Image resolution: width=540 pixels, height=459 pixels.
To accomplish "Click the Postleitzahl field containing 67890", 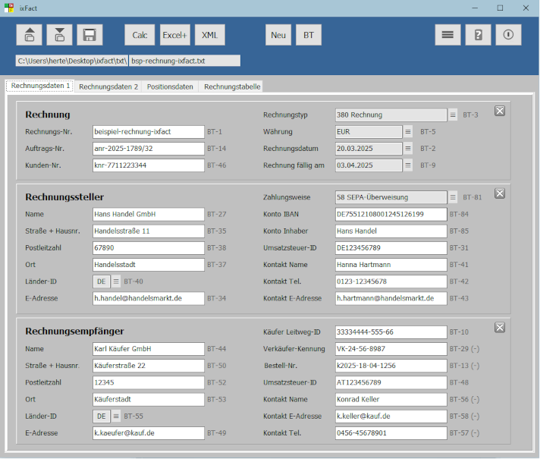I will click(x=149, y=248).
